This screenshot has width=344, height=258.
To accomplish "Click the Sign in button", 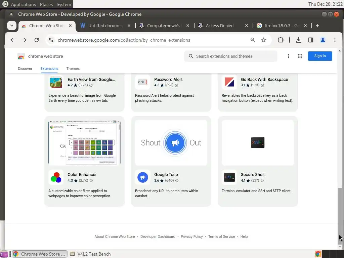I will click(320, 56).
